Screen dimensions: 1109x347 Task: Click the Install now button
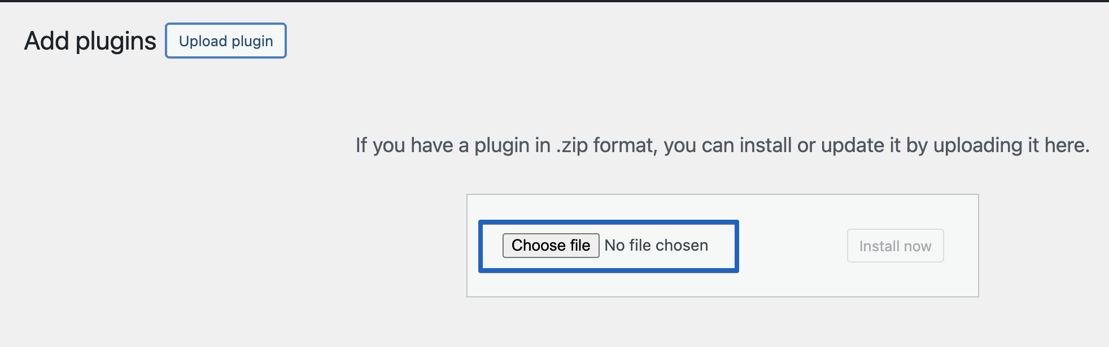[895, 246]
